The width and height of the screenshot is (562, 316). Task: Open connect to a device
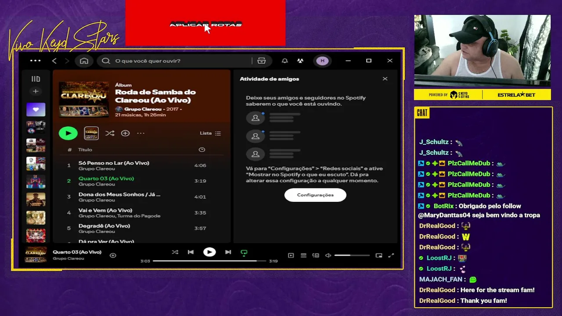pos(316,255)
